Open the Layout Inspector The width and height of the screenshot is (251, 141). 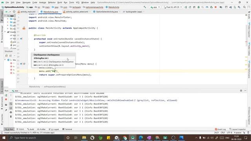click(238, 129)
